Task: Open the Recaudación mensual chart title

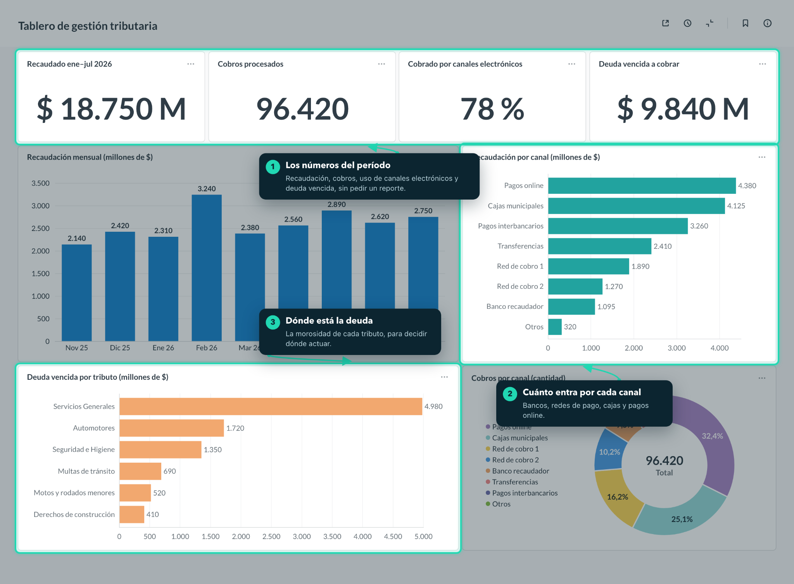Action: (x=90, y=157)
